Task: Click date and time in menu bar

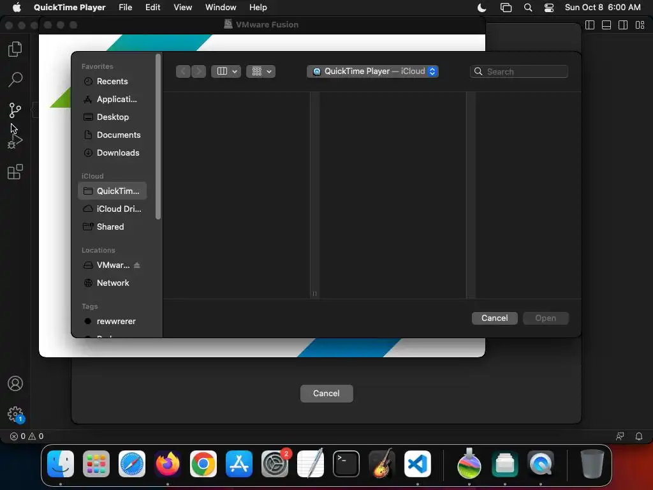Action: point(603,8)
